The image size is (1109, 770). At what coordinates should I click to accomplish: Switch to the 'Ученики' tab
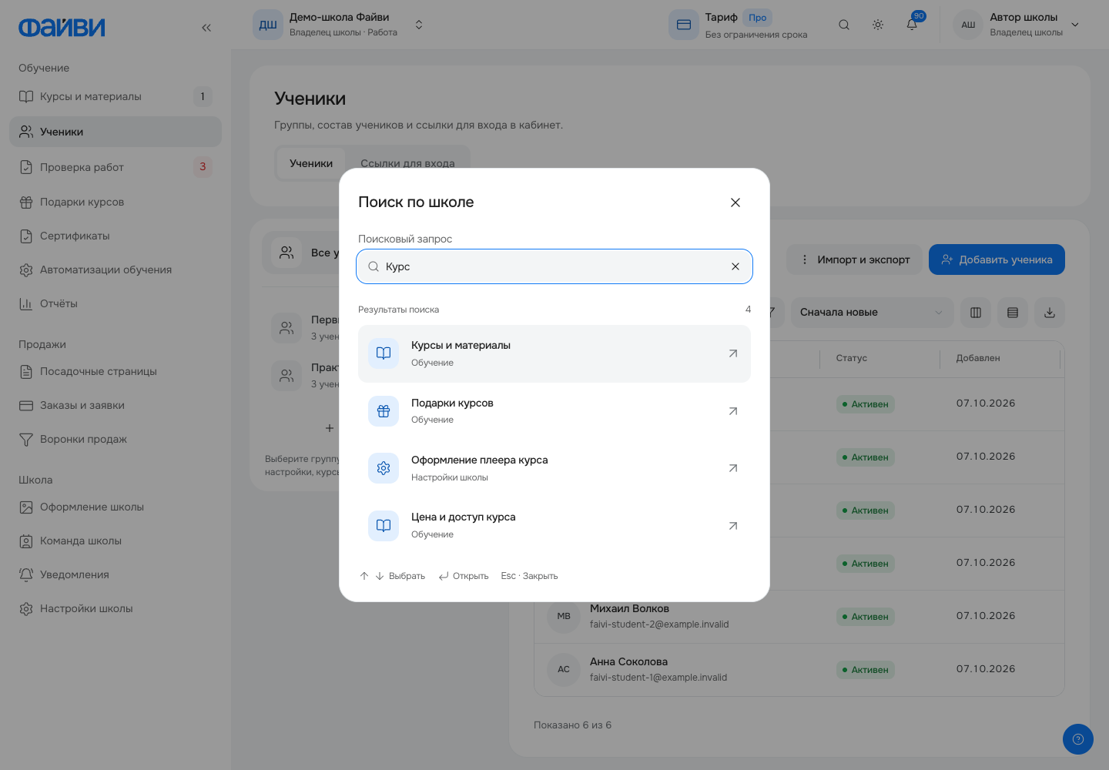click(311, 163)
